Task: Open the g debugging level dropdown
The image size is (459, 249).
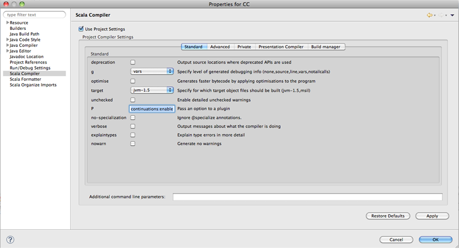Action: (152, 71)
